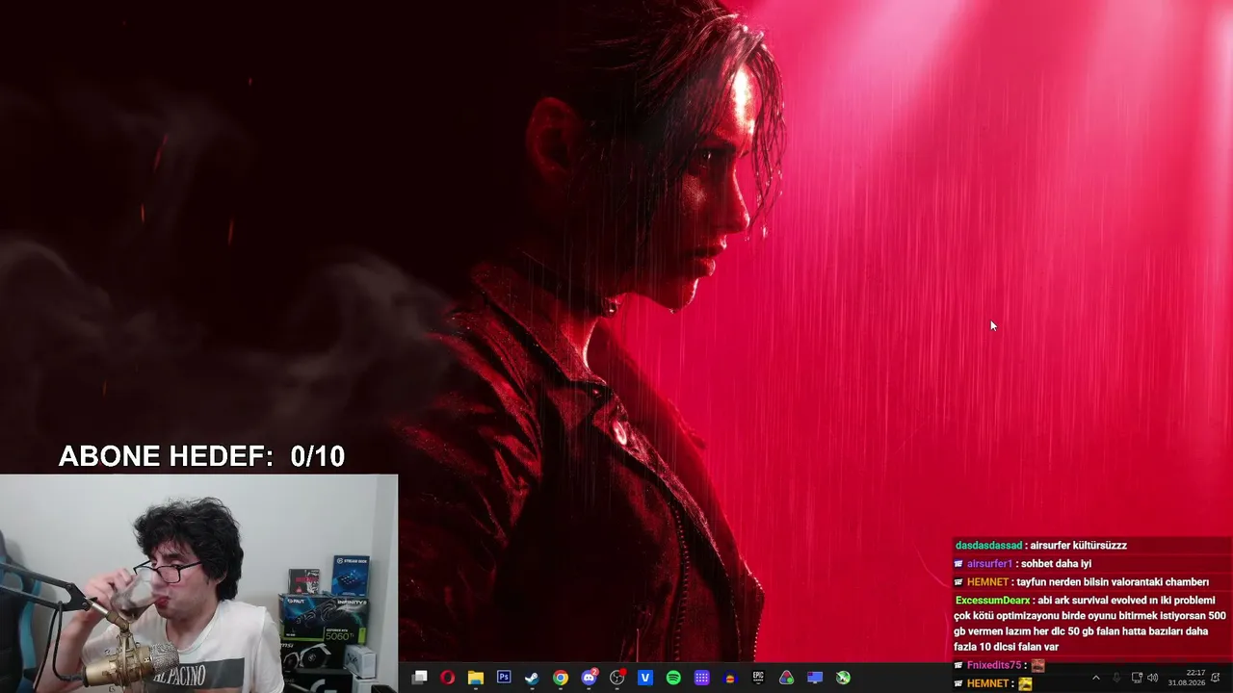Image resolution: width=1233 pixels, height=693 pixels.
Task: Open the purple grid app in the taskbar
Action: pyautogui.click(x=701, y=678)
